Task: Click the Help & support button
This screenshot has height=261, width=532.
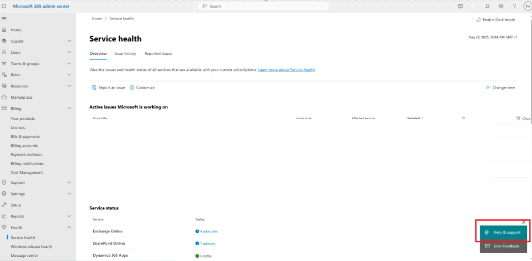Action: pyautogui.click(x=503, y=232)
